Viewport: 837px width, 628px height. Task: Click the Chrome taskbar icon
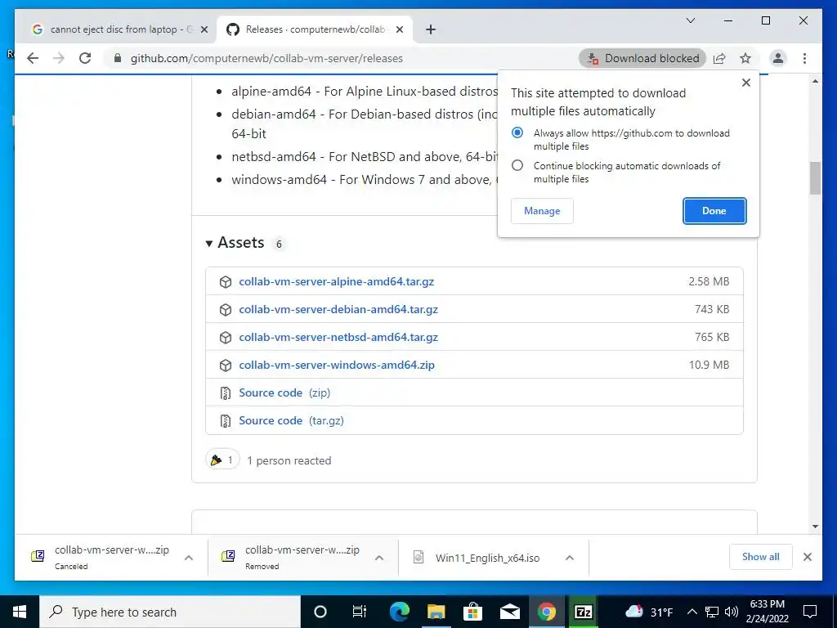point(547,612)
